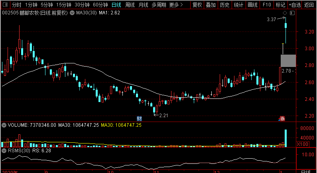317x173 pixels.
Task: Click the panel toggle icon at top-left
Action: point(5,5)
